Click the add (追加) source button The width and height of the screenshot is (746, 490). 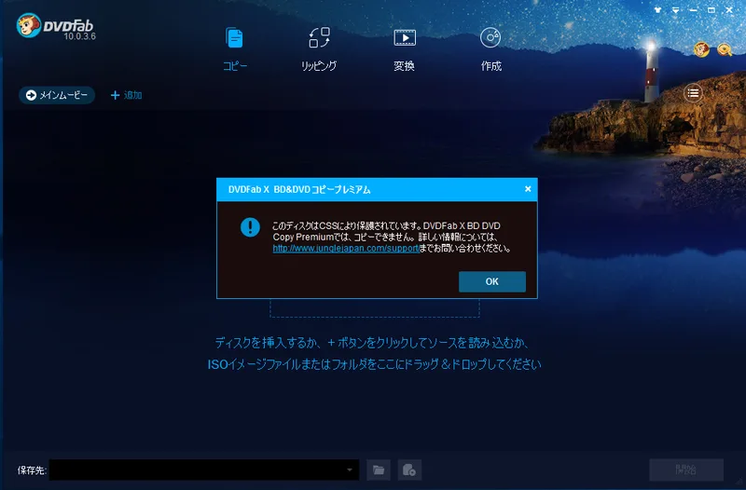(x=126, y=95)
